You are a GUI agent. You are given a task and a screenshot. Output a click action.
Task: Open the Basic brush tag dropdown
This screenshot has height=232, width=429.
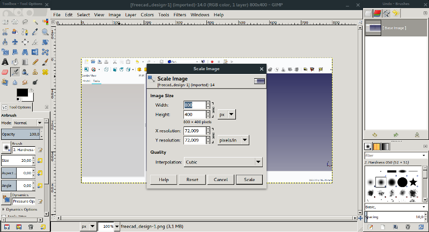click(395, 207)
